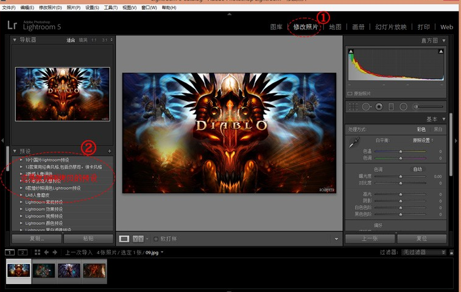Open Grid view from filmstrip bar
The height and width of the screenshot is (292, 461).
pos(37,252)
